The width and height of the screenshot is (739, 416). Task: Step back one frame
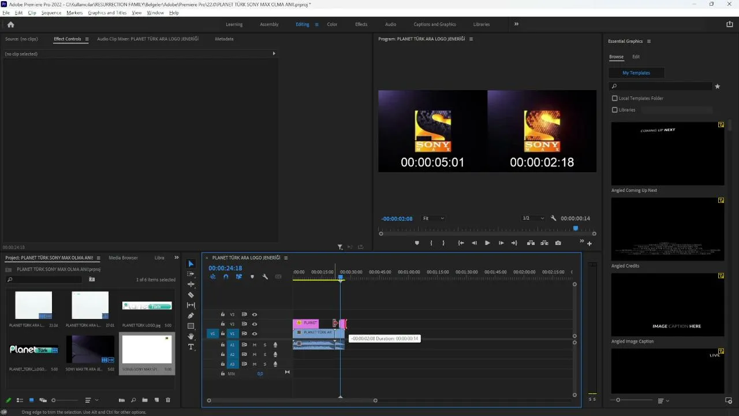pos(474,243)
